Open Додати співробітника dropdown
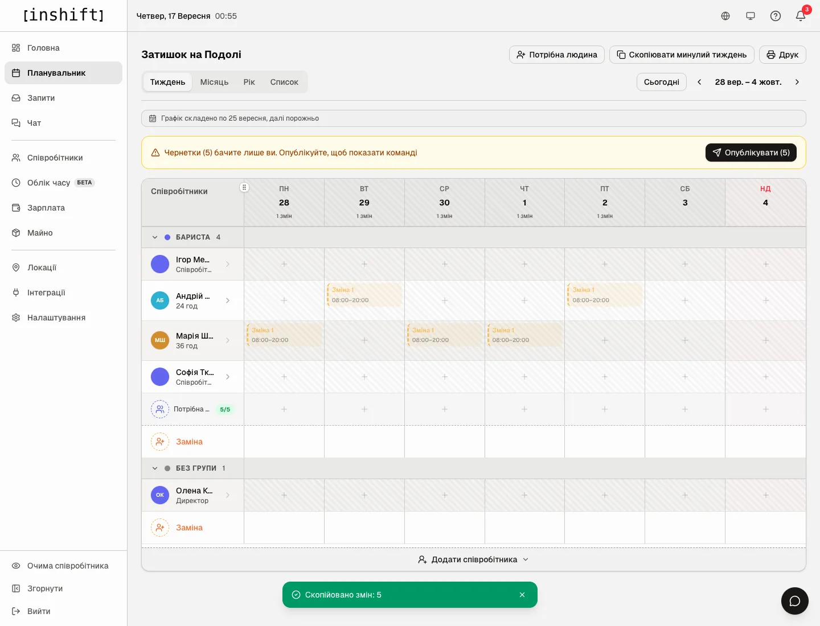 tap(474, 559)
